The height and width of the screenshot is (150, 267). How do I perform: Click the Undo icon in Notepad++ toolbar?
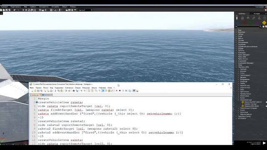[66, 91]
